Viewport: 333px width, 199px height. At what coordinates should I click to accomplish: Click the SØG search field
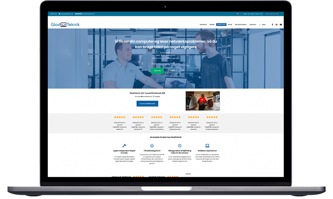pos(264,25)
